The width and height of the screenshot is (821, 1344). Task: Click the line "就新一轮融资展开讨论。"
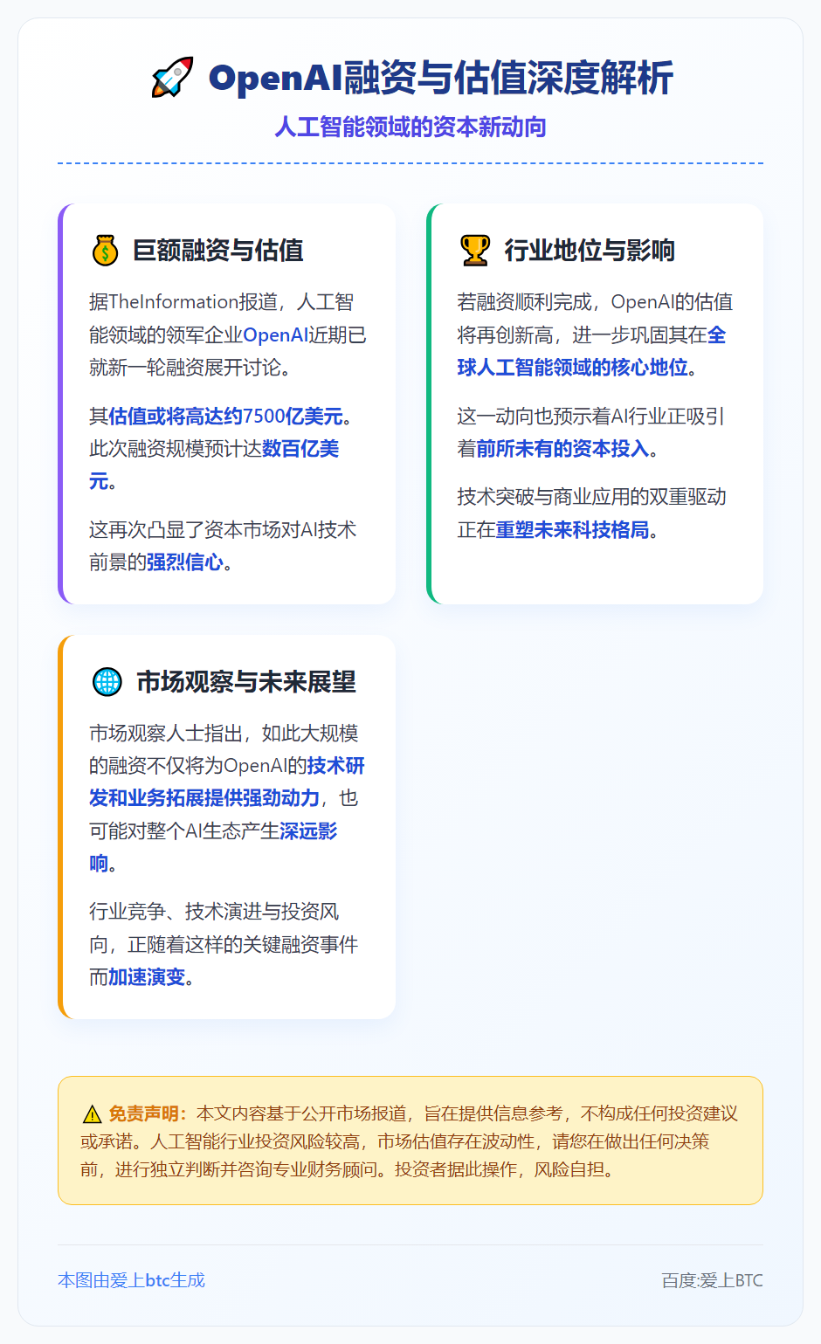190,368
